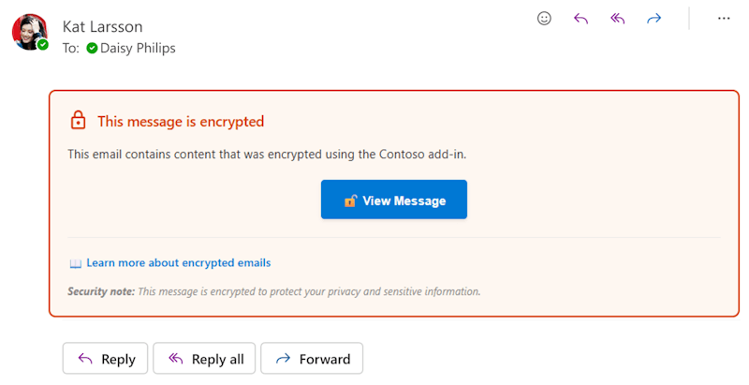Click the green presence badge on the avatar
Screen dimensions: 749x385
(x=43, y=44)
